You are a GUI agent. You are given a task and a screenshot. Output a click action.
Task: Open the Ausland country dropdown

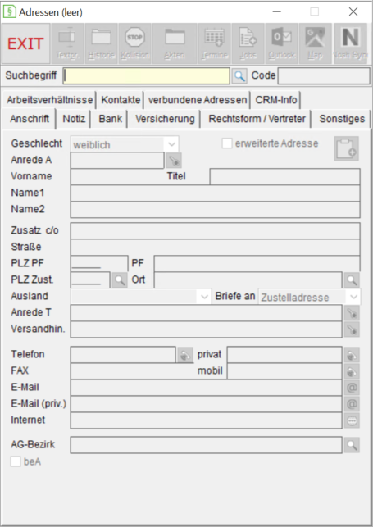(141, 297)
